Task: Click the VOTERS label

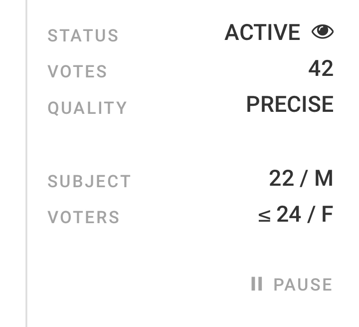Action: point(84,218)
